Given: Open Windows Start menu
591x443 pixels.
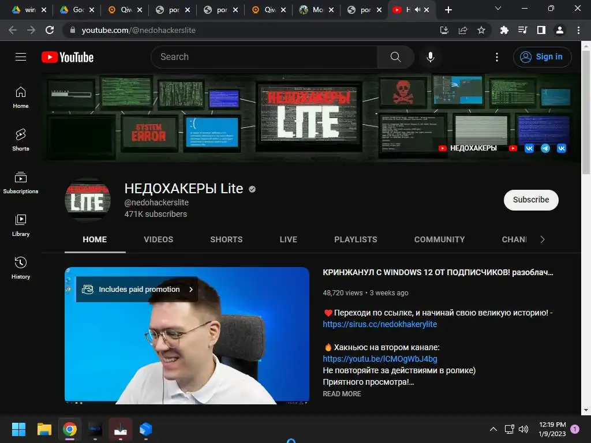Looking at the screenshot, I should [x=18, y=429].
